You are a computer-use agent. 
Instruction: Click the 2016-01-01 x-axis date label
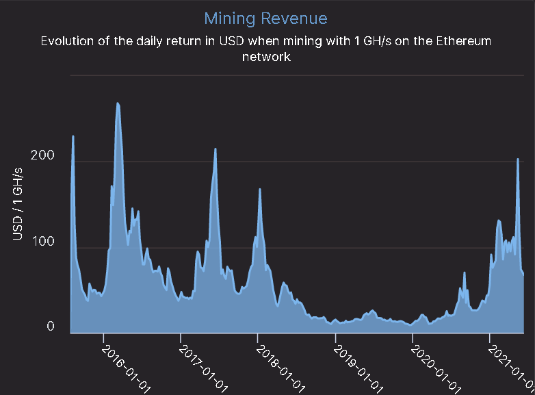tap(126, 369)
